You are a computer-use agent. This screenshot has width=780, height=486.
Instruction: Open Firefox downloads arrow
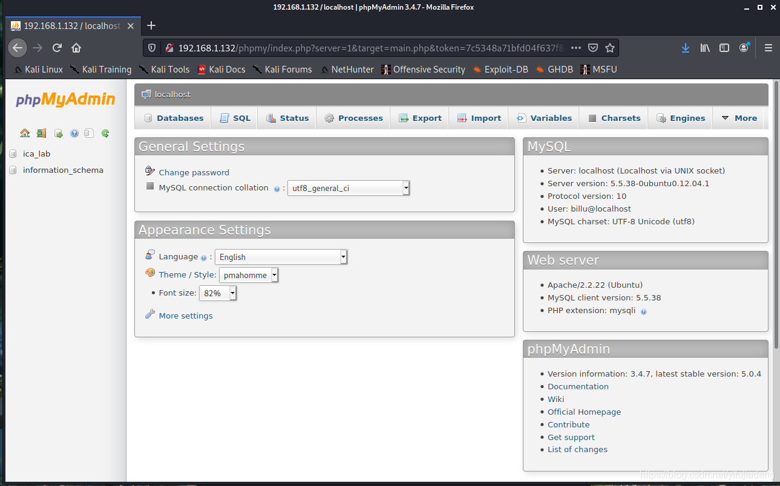point(685,48)
